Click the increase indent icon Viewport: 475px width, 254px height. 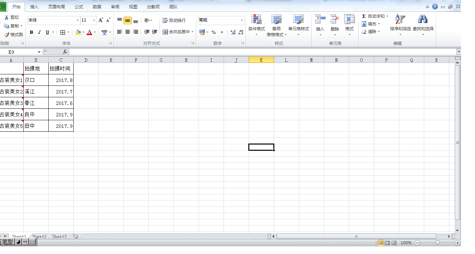[155, 32]
